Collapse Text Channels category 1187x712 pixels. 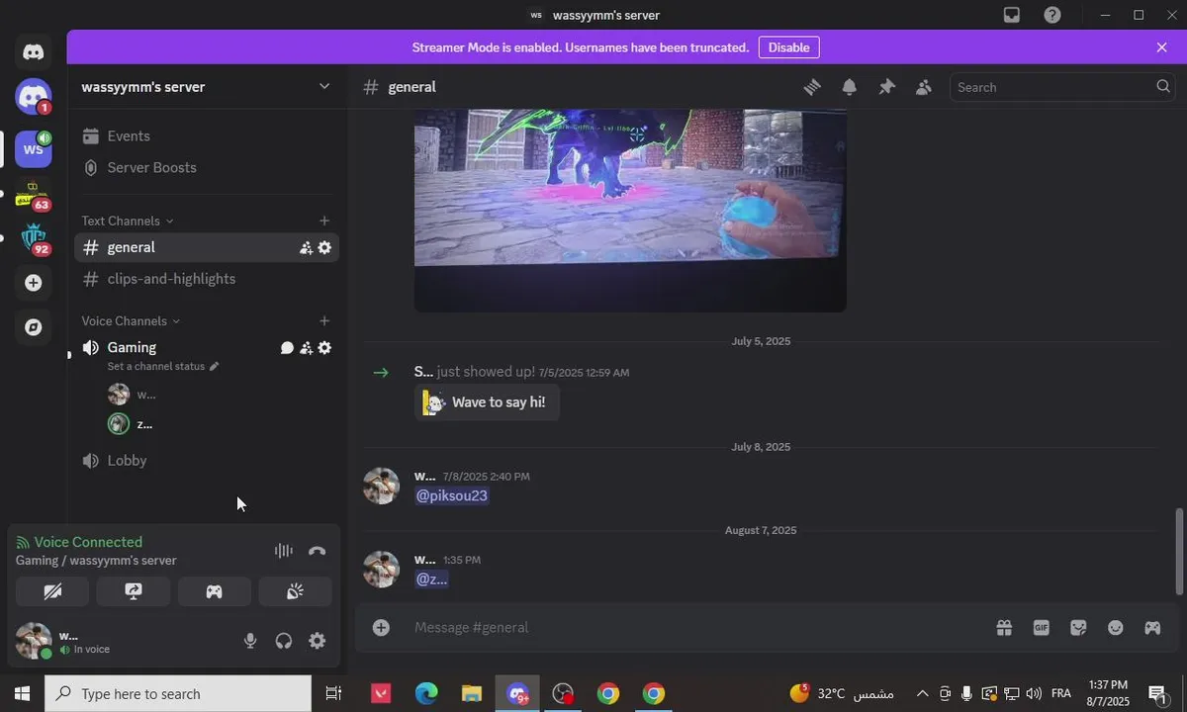[128, 221]
